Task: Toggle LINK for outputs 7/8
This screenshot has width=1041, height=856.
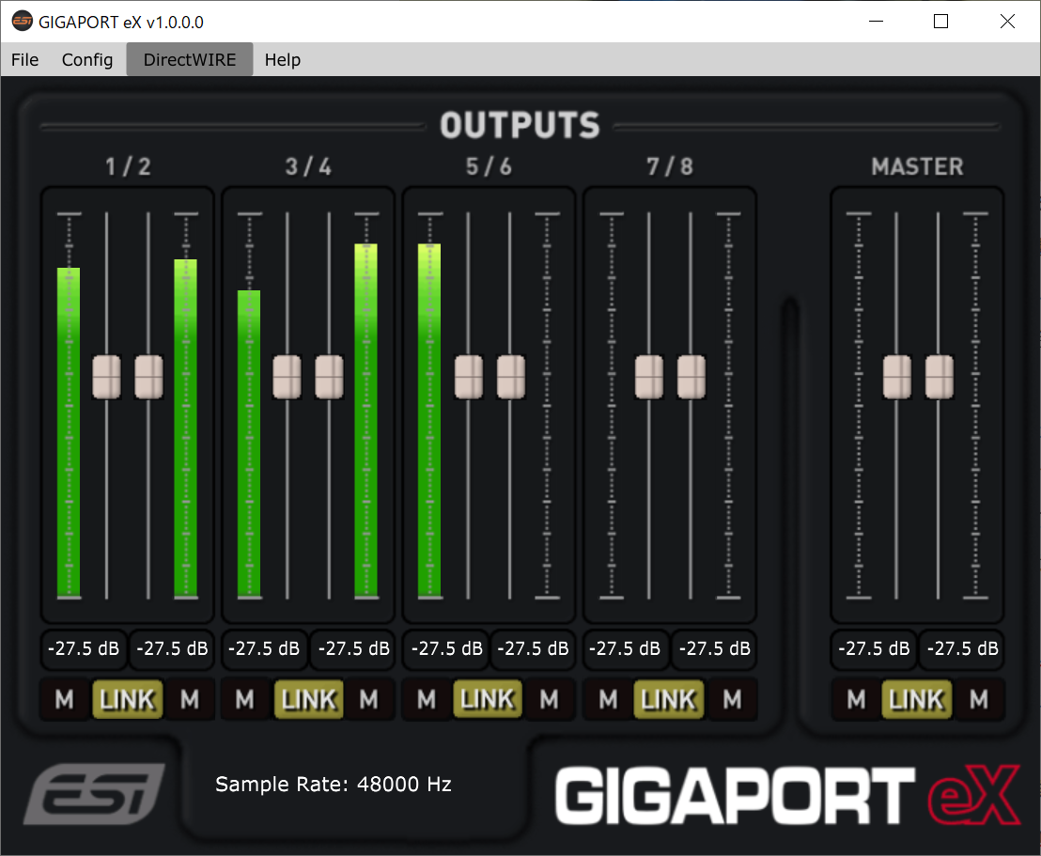Action: [x=669, y=699]
